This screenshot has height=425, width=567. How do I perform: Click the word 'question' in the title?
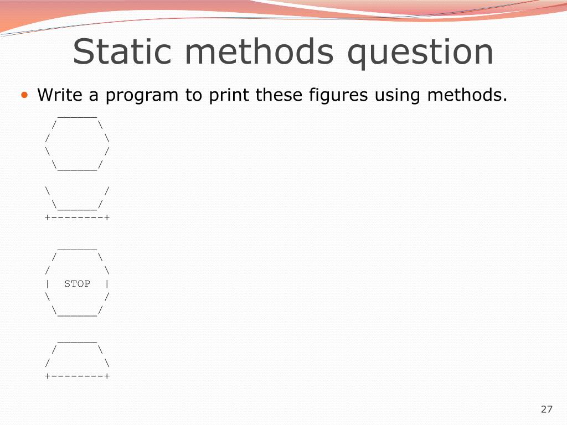pos(420,54)
